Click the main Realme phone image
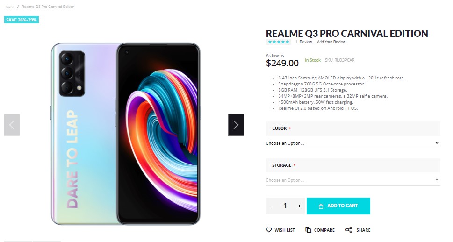This screenshot has width=453, height=242. (125, 133)
